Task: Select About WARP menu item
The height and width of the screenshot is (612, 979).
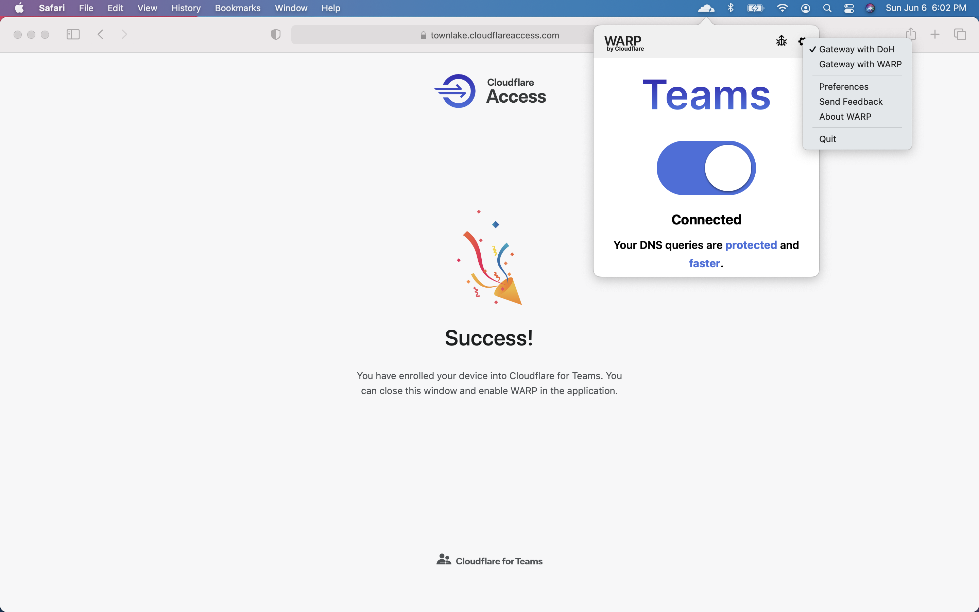Action: point(845,117)
